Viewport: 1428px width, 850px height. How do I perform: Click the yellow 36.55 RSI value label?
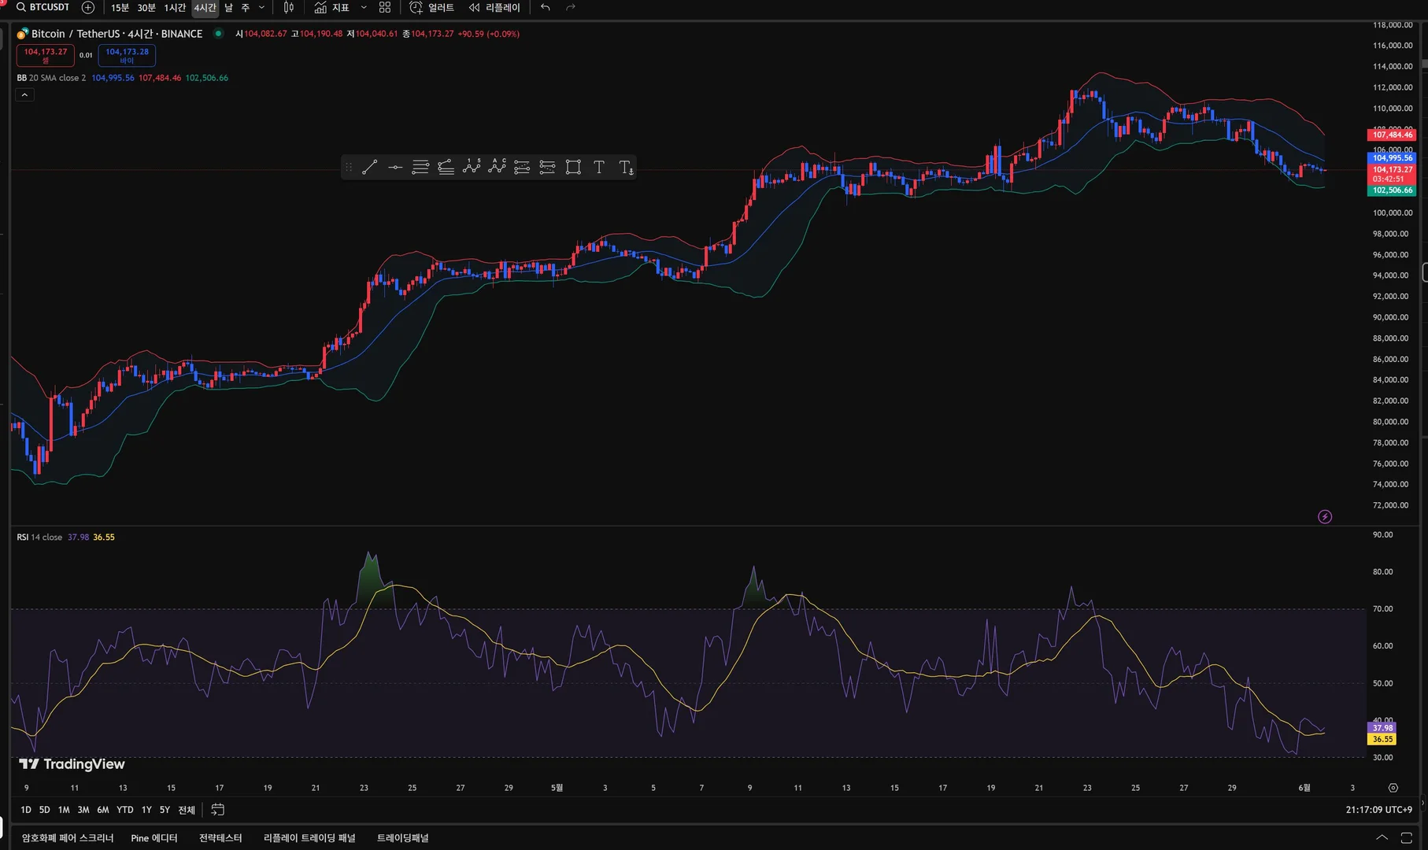pyautogui.click(x=1382, y=740)
